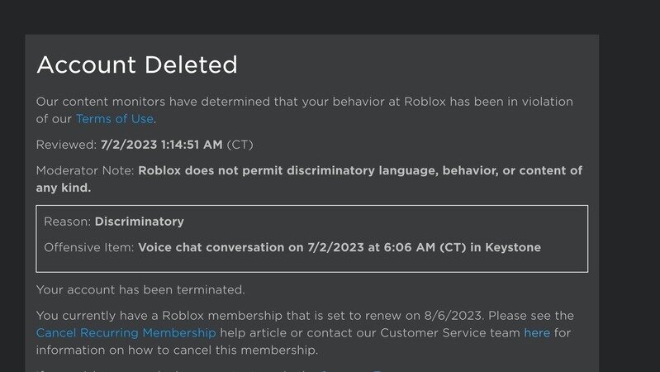Click the Account Deleted heading
Image resolution: width=660 pixels, height=372 pixels.
pos(136,64)
